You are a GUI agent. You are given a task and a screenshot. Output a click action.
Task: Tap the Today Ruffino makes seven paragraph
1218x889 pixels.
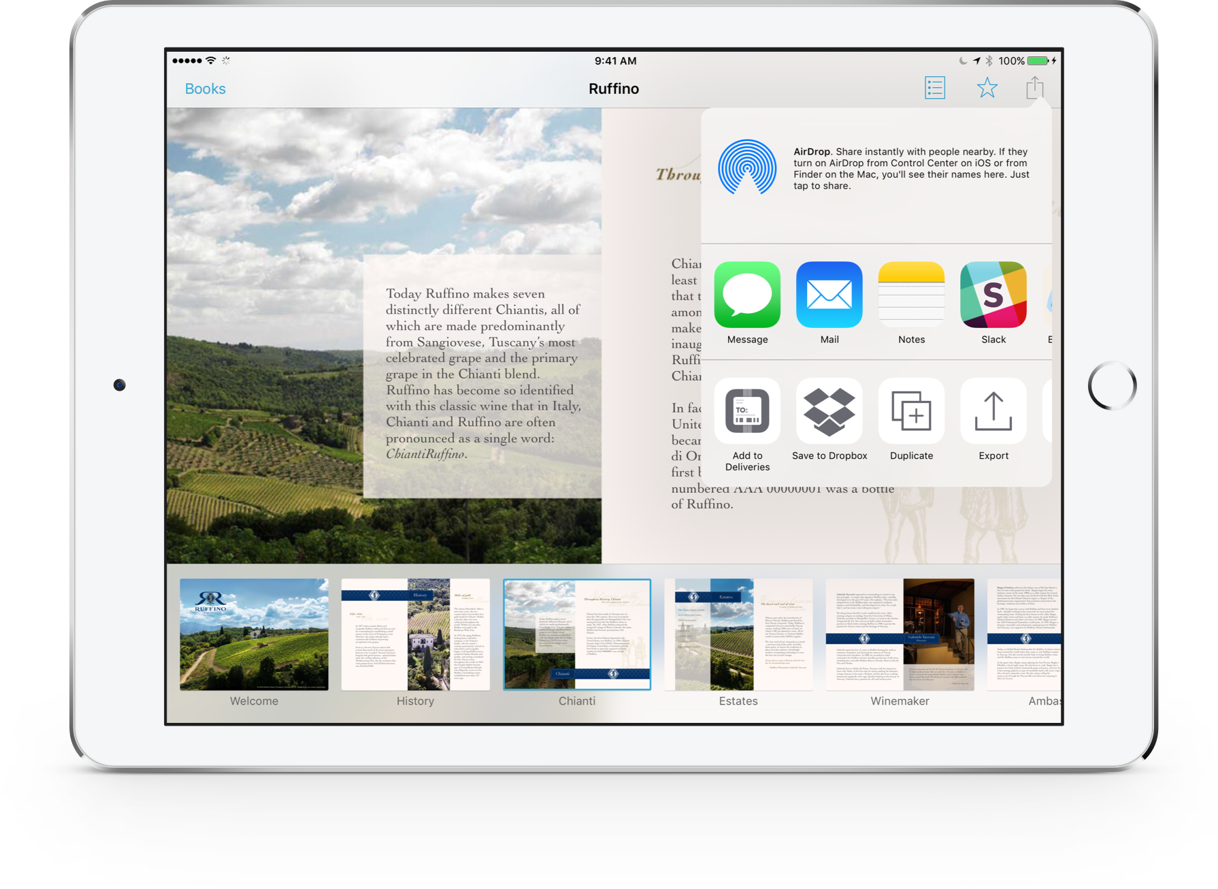click(482, 374)
